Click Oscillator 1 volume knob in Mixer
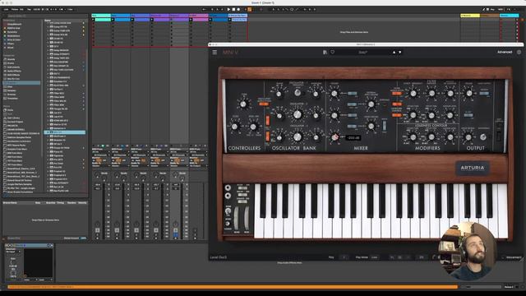This screenshot has width=526, height=296. [335, 94]
